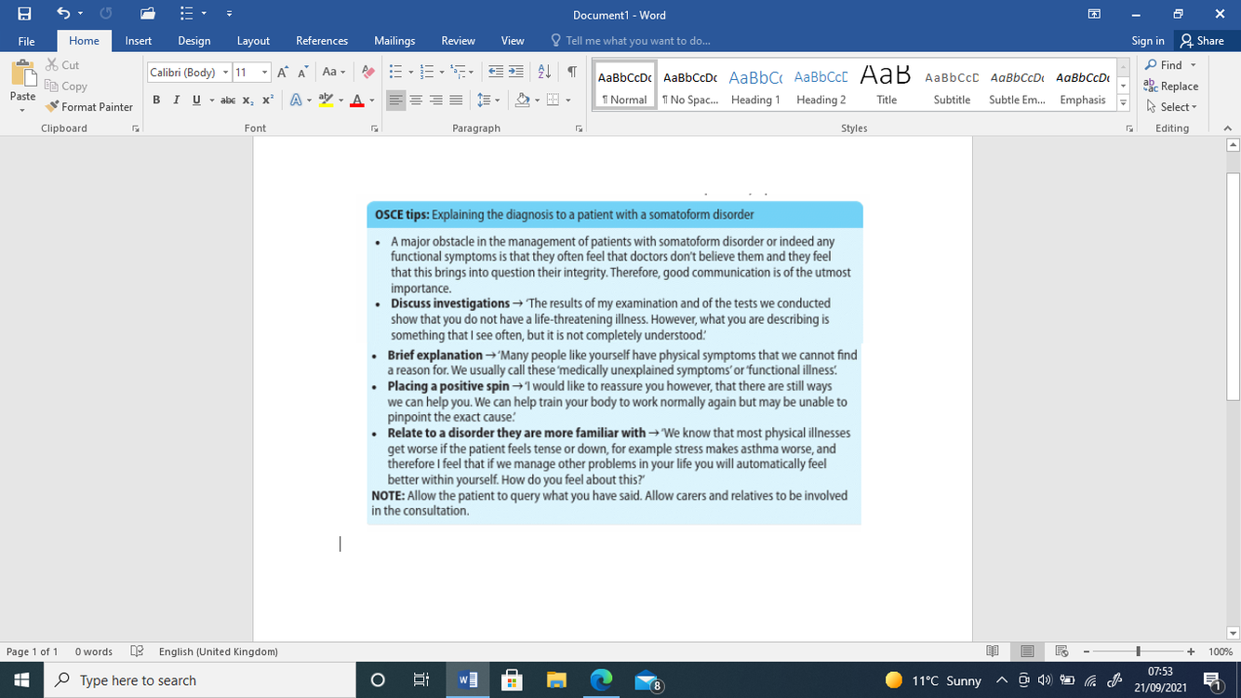Switch to the Layout tab

[x=253, y=41]
